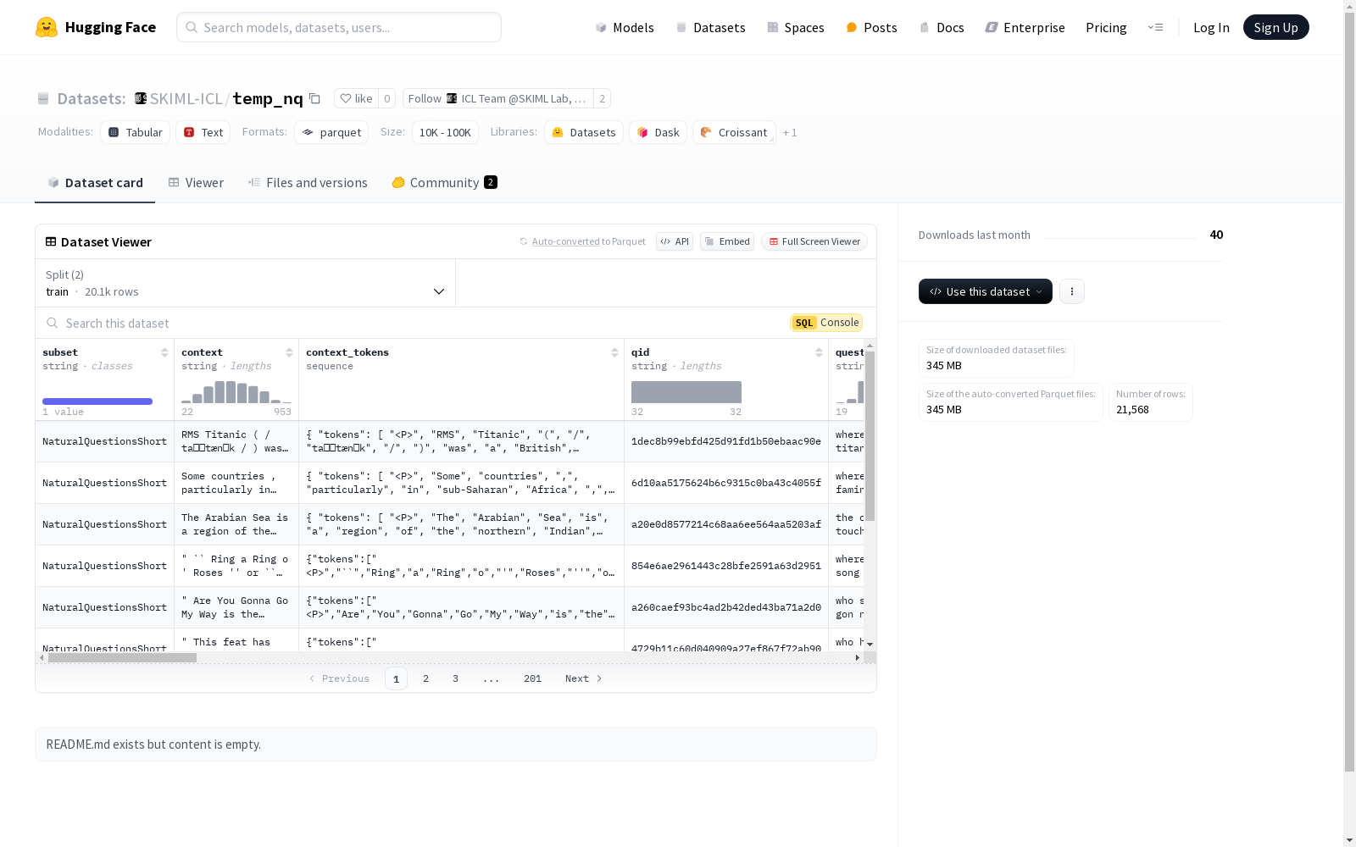Viewport: 1356px width, 847px height.
Task: Click the Datasets library tag
Action: pyautogui.click(x=584, y=132)
